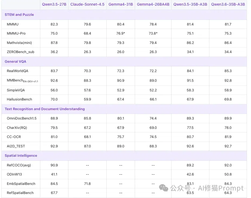This screenshot has width=251, height=198.
Task: Click the RealWorldQA row label
Action: click(17, 71)
